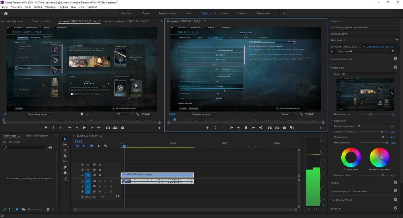Image resolution: width=403 pixels, height=218 pixels.
Task: Export frame camera in Program monitor
Action: point(284,128)
